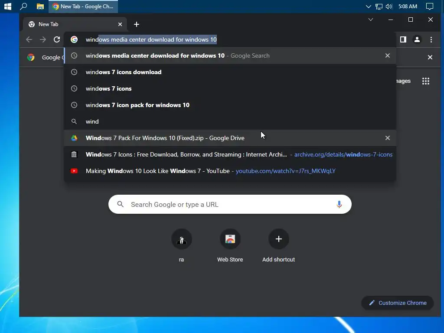444x333 pixels.
Task: Open a new tab with plus button
Action: pos(137,24)
